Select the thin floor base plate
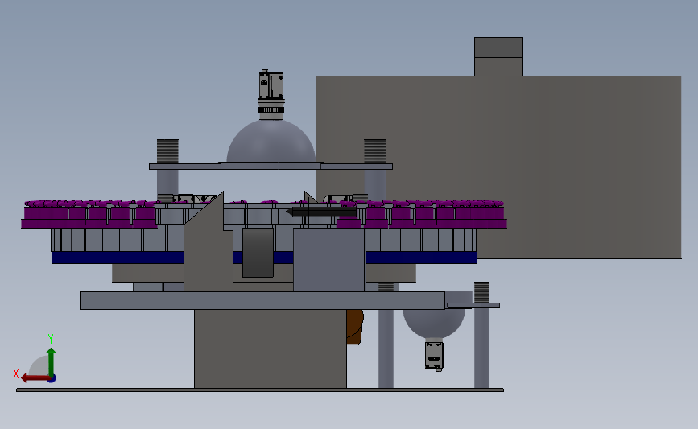 [260, 390]
